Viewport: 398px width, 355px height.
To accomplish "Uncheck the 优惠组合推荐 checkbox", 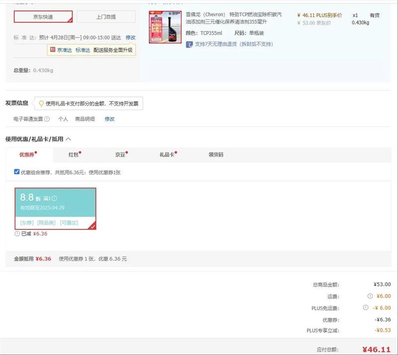I will 17,172.
